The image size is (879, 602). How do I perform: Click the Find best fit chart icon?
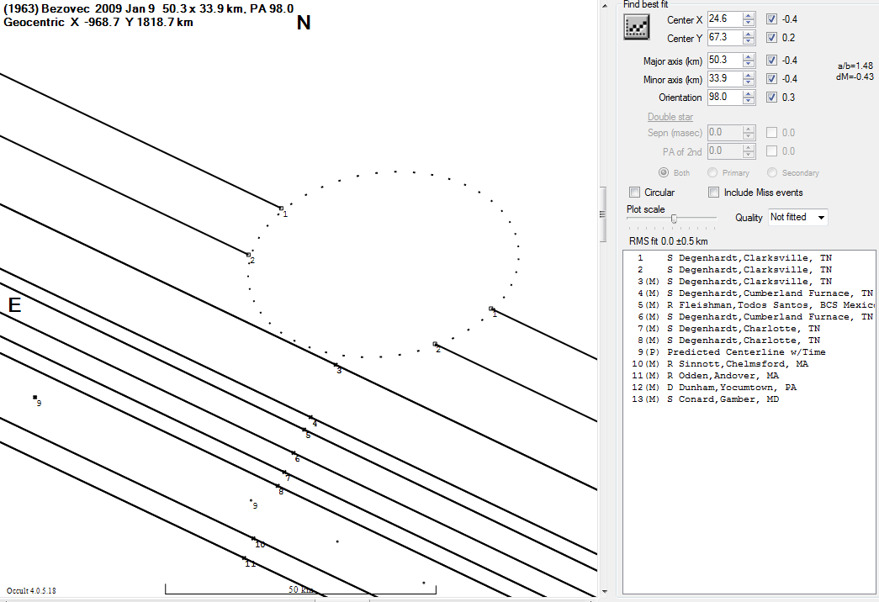coord(637,27)
